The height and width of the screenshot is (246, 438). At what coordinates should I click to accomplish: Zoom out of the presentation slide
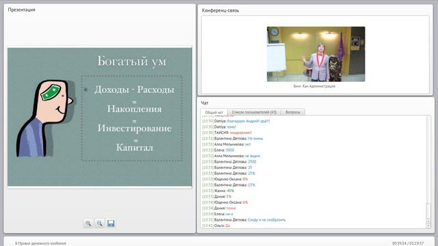(x=99, y=223)
